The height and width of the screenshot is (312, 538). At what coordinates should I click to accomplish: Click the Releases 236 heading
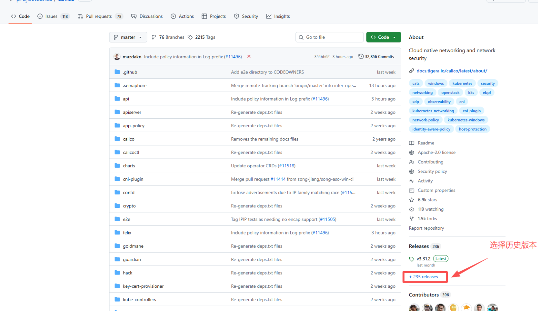[x=424, y=246]
